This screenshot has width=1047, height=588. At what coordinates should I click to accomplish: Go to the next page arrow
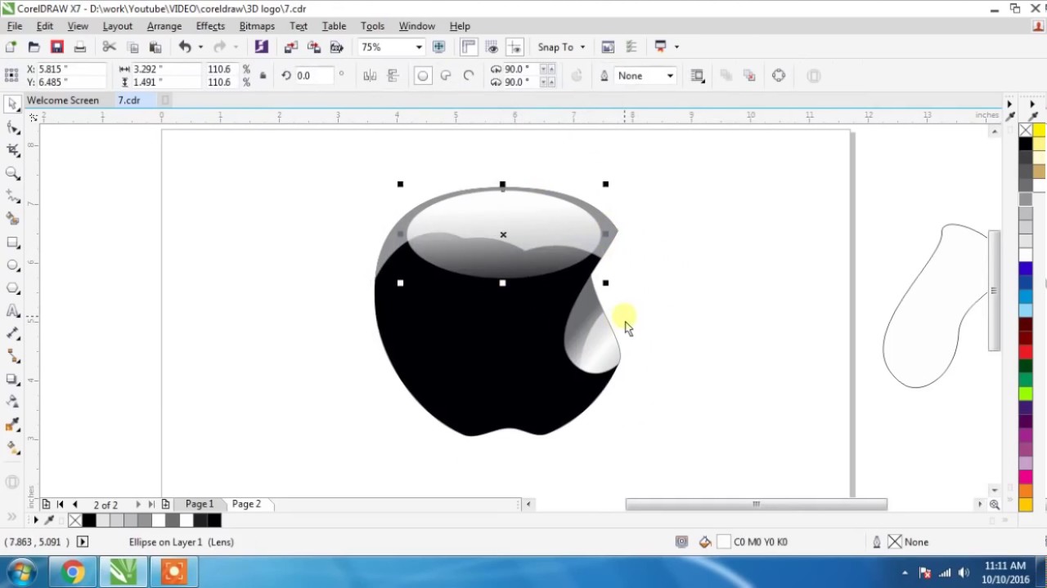coord(137,505)
